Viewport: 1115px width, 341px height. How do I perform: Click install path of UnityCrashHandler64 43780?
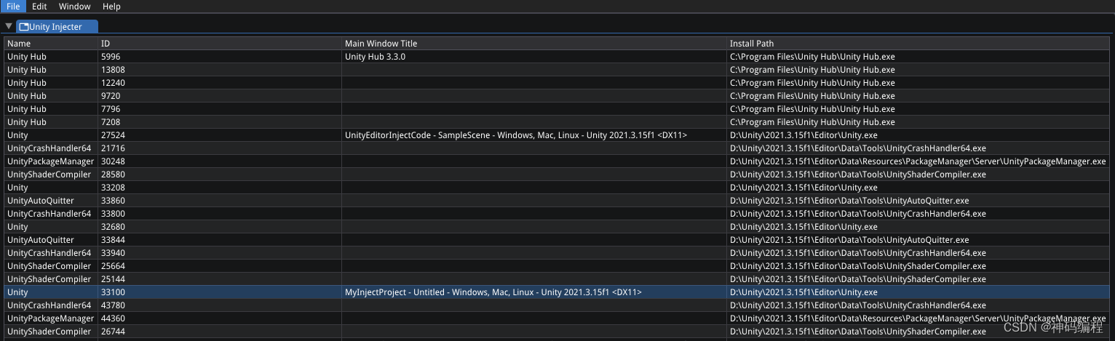(858, 305)
